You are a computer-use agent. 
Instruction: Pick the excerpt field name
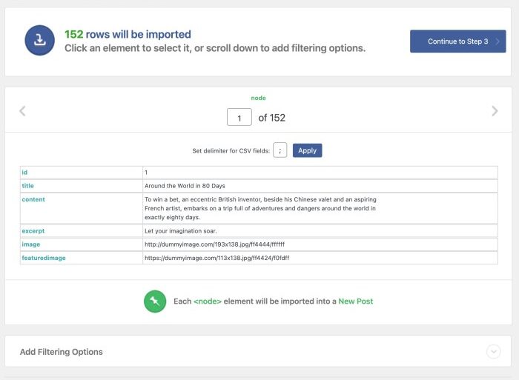pos(33,231)
